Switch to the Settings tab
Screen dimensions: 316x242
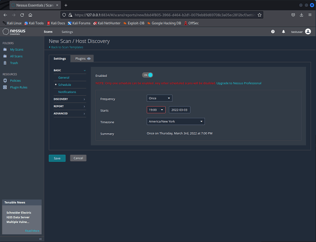click(60, 59)
